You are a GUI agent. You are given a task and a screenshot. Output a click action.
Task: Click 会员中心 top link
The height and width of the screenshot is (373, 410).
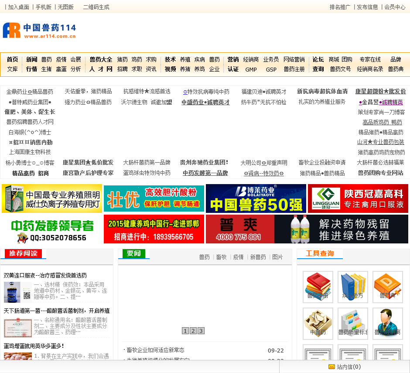[395, 7]
